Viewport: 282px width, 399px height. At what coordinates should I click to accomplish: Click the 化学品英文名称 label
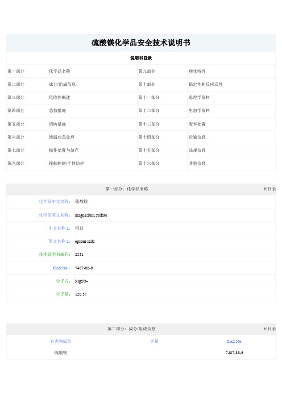click(55, 215)
